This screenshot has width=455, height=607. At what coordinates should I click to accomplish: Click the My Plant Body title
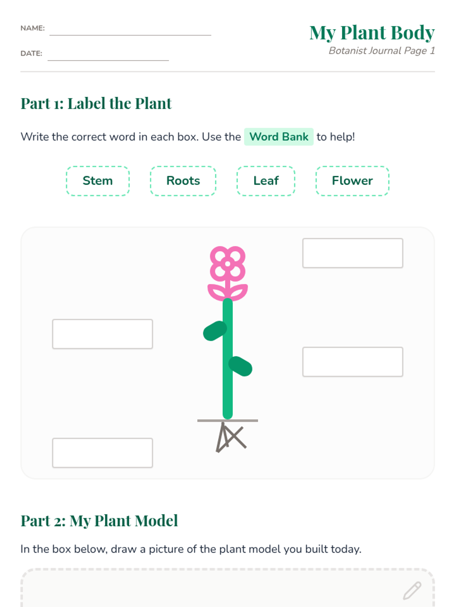point(372,33)
